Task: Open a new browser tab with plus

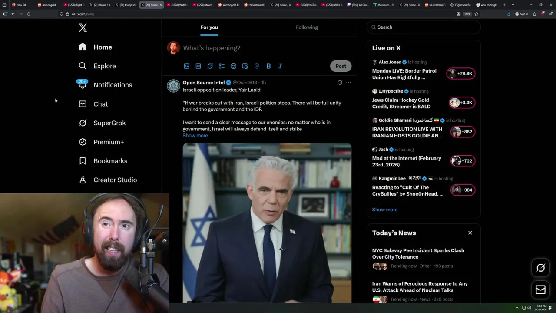Action: (x=504, y=5)
